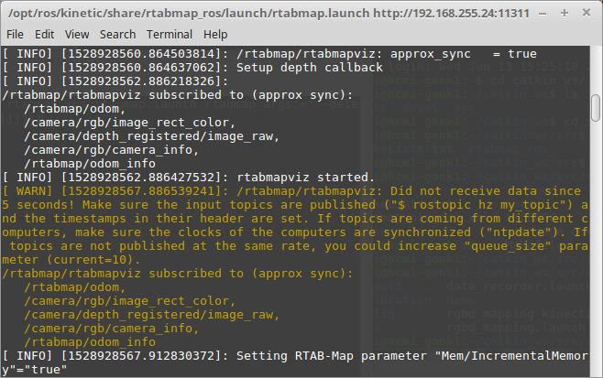This screenshot has width=603, height=378.
Task: Open the Search menu
Action: pyautogui.click(x=117, y=34)
